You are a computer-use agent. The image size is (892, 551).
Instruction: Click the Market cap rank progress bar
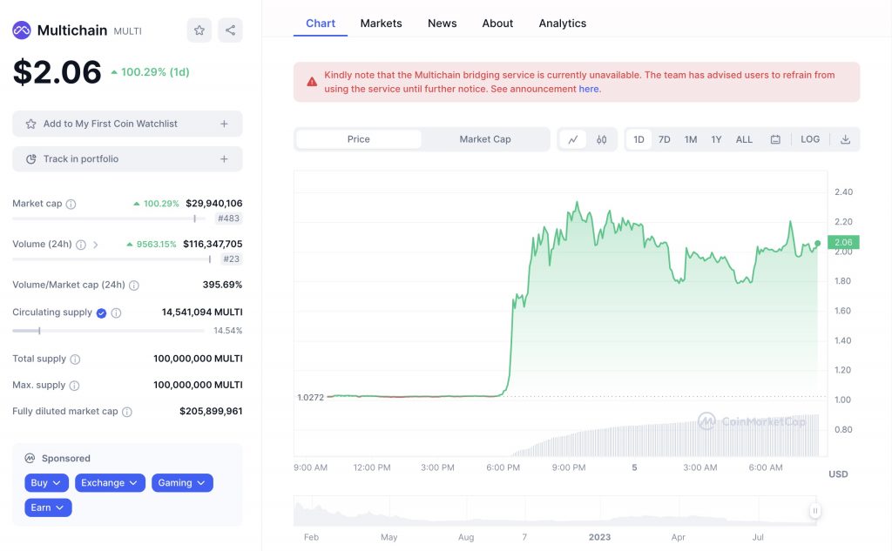pyautogui.click(x=109, y=218)
